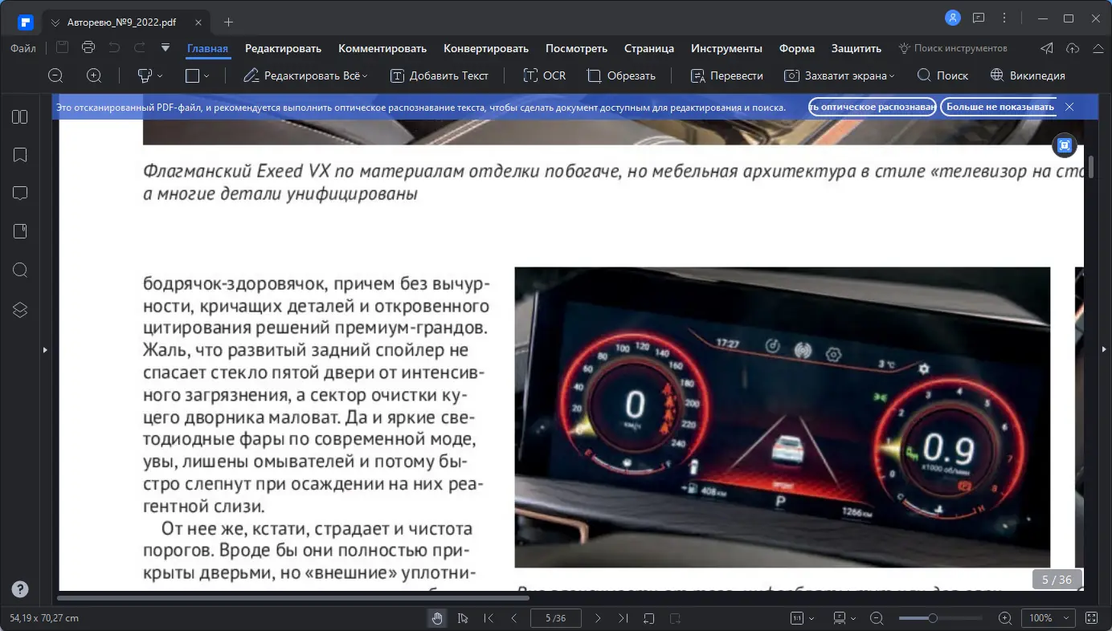This screenshot has width=1112, height=631.
Task: Undo the last action
Action: (x=114, y=48)
